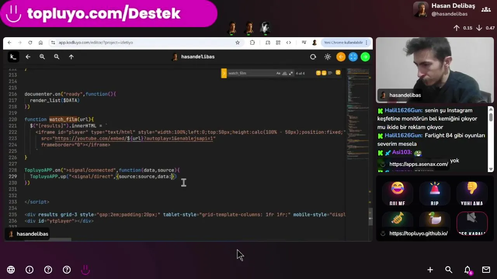Send the GULME laughing emoji reaction
The height and width of the screenshot is (279, 497).
[397, 193]
